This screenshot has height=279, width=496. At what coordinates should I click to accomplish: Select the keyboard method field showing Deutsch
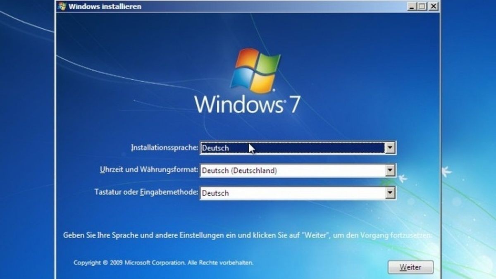(289, 193)
